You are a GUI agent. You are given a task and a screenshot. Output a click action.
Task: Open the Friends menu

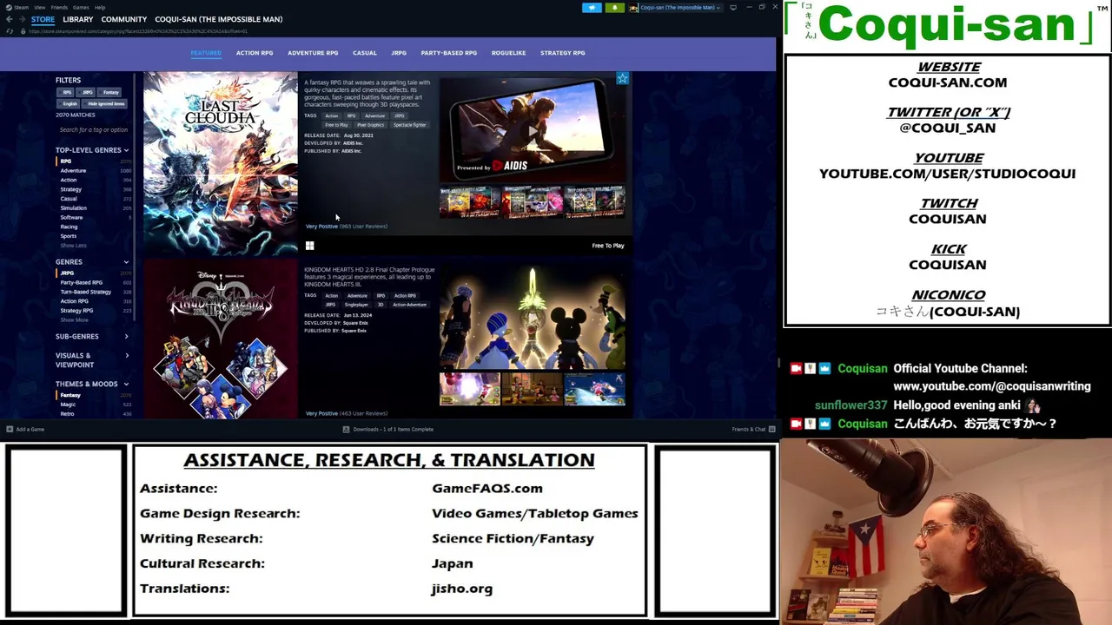point(59,7)
